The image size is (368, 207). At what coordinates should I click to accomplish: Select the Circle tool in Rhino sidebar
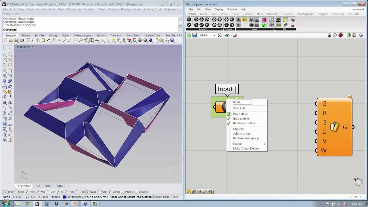tap(5, 59)
